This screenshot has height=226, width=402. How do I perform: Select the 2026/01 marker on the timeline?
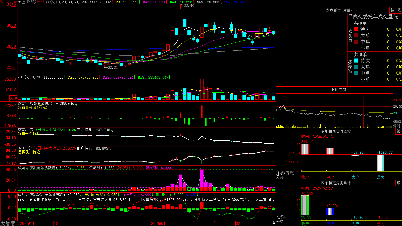pos(158,223)
